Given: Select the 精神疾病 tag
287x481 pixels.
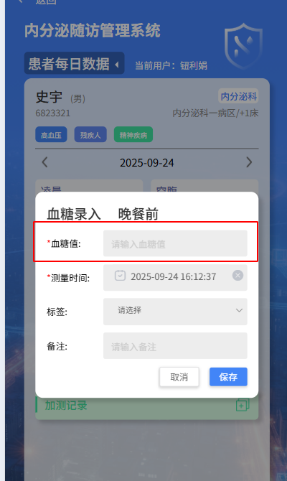Looking at the screenshot, I should point(133,135).
